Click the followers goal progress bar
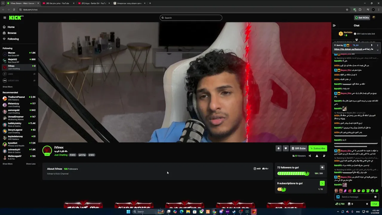This screenshot has height=215, width=382. (293, 173)
